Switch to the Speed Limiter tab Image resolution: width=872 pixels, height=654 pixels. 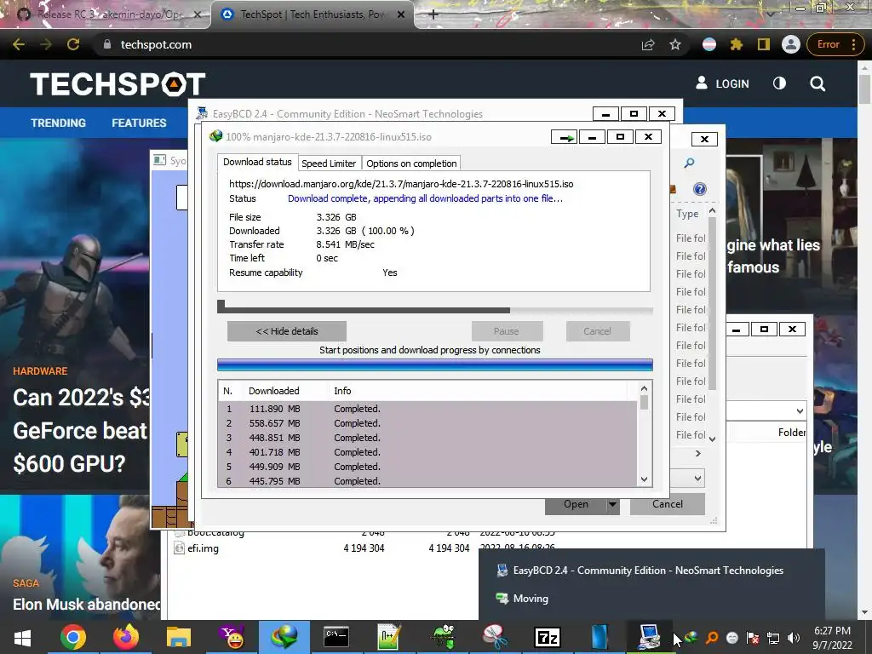(329, 163)
